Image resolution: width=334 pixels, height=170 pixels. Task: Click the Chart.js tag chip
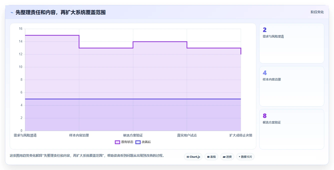[x=193, y=157]
